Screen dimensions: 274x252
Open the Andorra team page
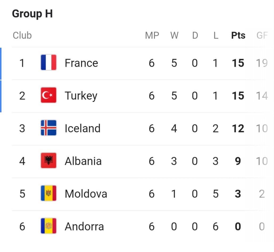tap(84, 227)
